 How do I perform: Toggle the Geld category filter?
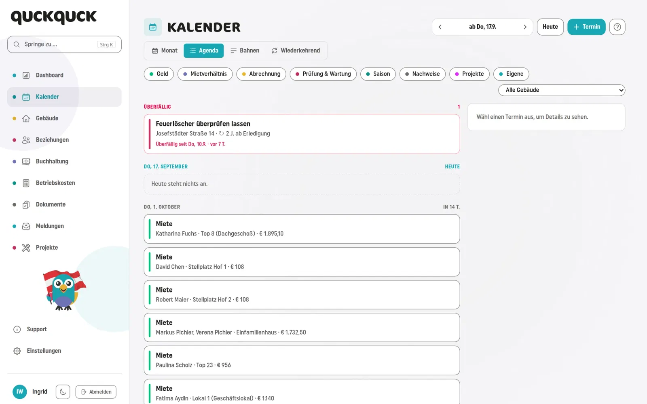[159, 74]
